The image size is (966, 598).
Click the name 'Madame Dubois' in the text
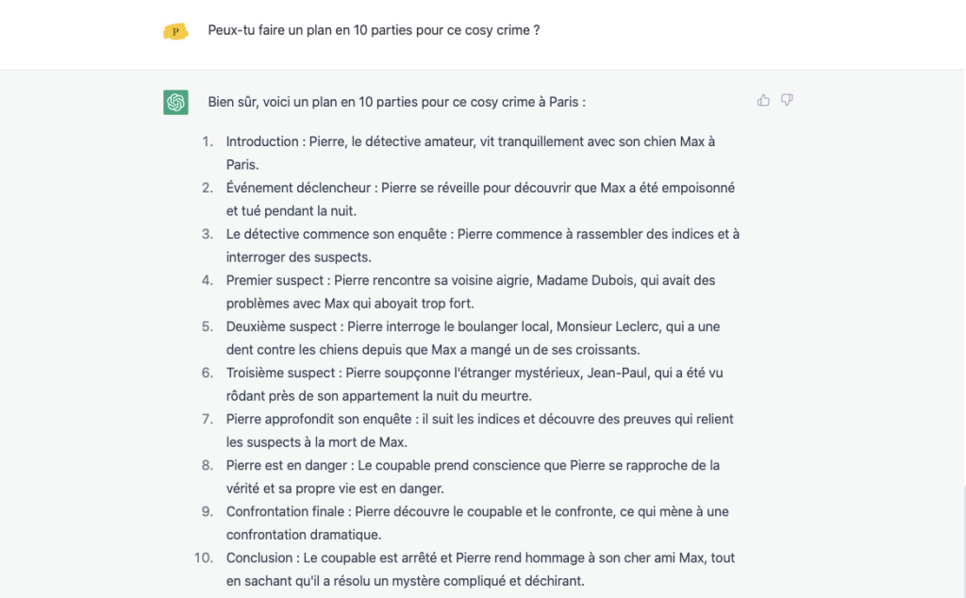click(x=585, y=280)
